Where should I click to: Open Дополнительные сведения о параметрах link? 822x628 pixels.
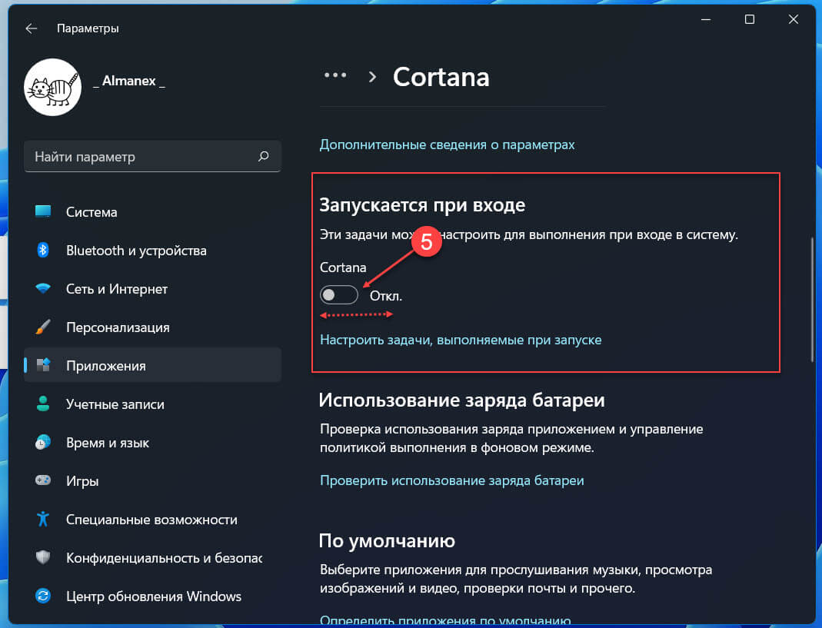point(448,145)
